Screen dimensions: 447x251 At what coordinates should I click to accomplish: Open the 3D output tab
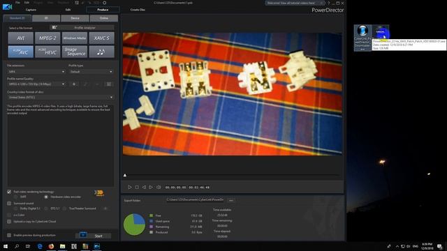[x=46, y=18]
